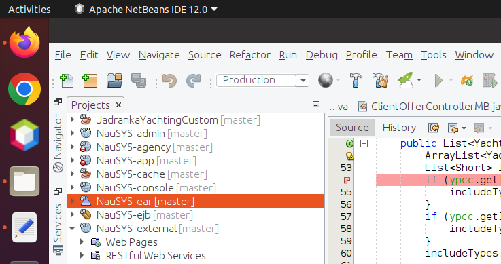Viewport: 501px width, 264px height.
Task: Open the View menu
Action: 118,55
